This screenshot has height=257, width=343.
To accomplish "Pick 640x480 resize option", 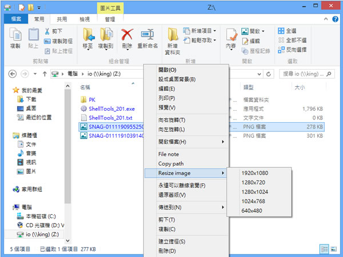I will coord(259,210).
